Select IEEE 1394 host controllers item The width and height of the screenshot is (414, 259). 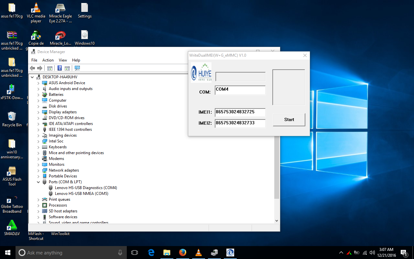coord(70,129)
